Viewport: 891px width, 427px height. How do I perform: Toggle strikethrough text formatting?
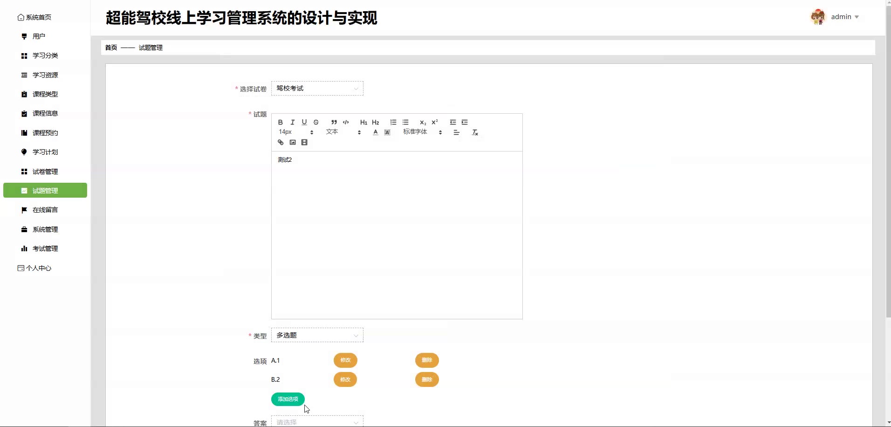pos(316,122)
